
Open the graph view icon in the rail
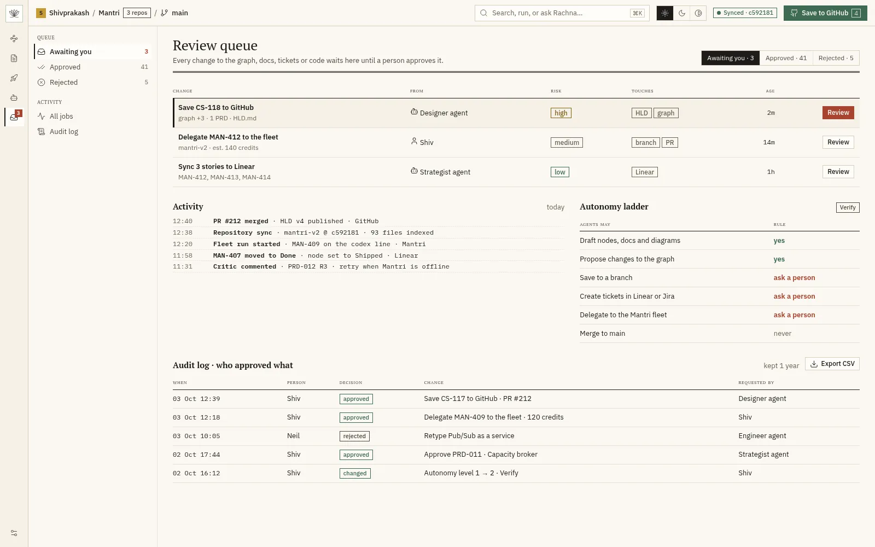pyautogui.click(x=14, y=38)
